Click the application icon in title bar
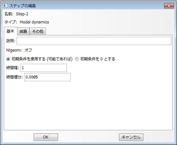177x145 pixels. click(x=5, y=6)
